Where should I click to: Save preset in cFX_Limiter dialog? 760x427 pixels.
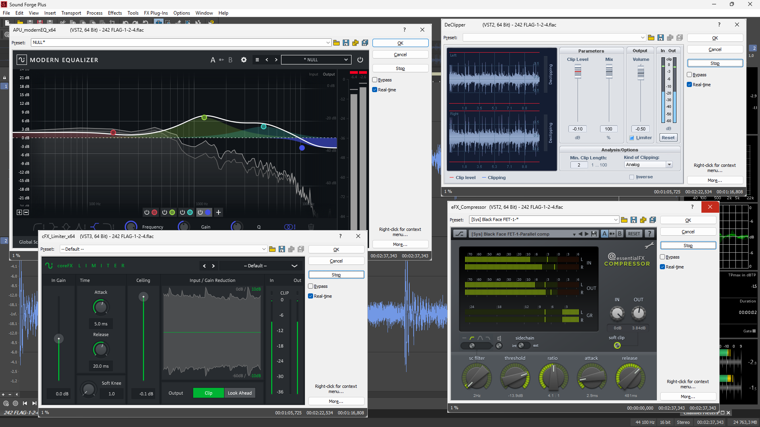coord(282,249)
